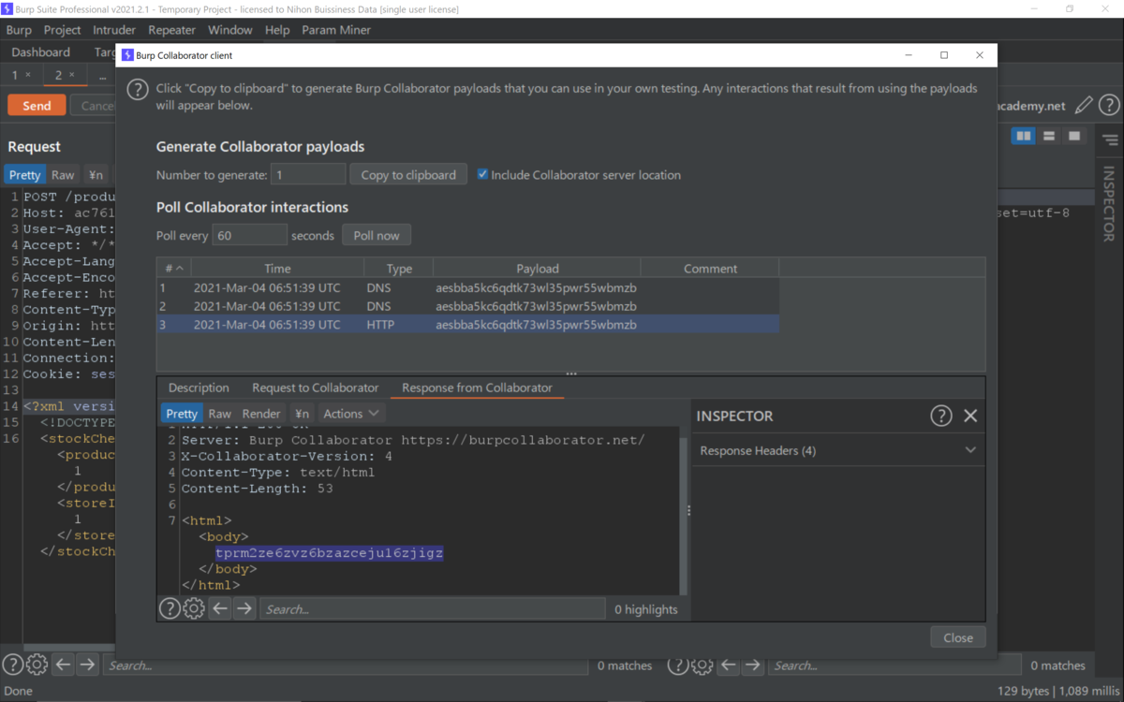Toggle ¥n display in Repeater request
The width and height of the screenshot is (1124, 702).
[x=95, y=175]
